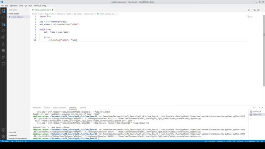Click code line 10 with cv2.imshow

(63, 40)
